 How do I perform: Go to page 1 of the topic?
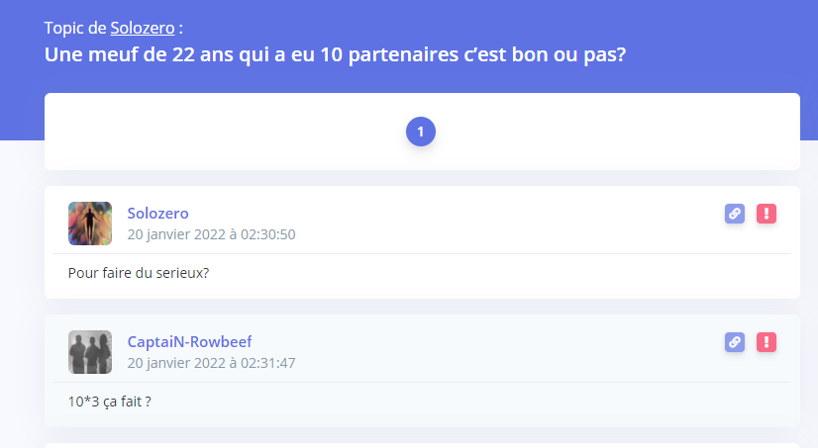coord(421,132)
